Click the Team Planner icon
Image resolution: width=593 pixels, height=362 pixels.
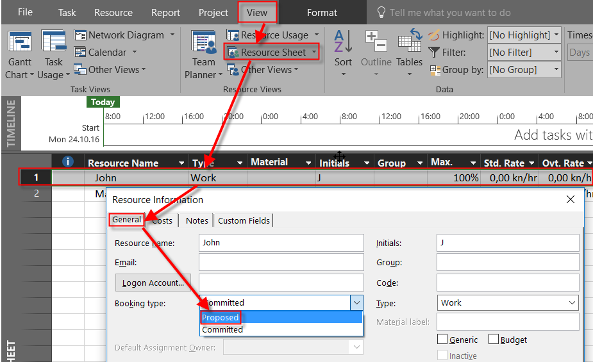203,42
